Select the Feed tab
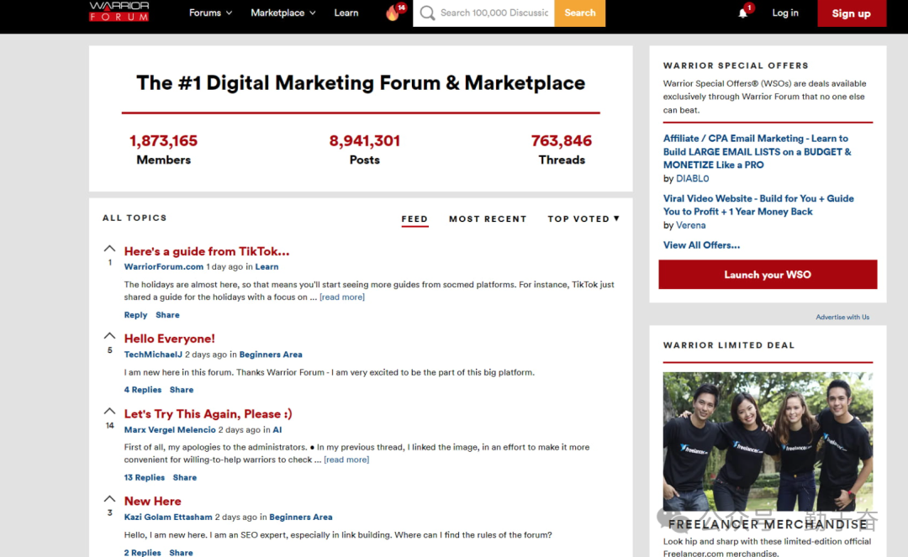The height and width of the screenshot is (557, 908). pos(414,218)
